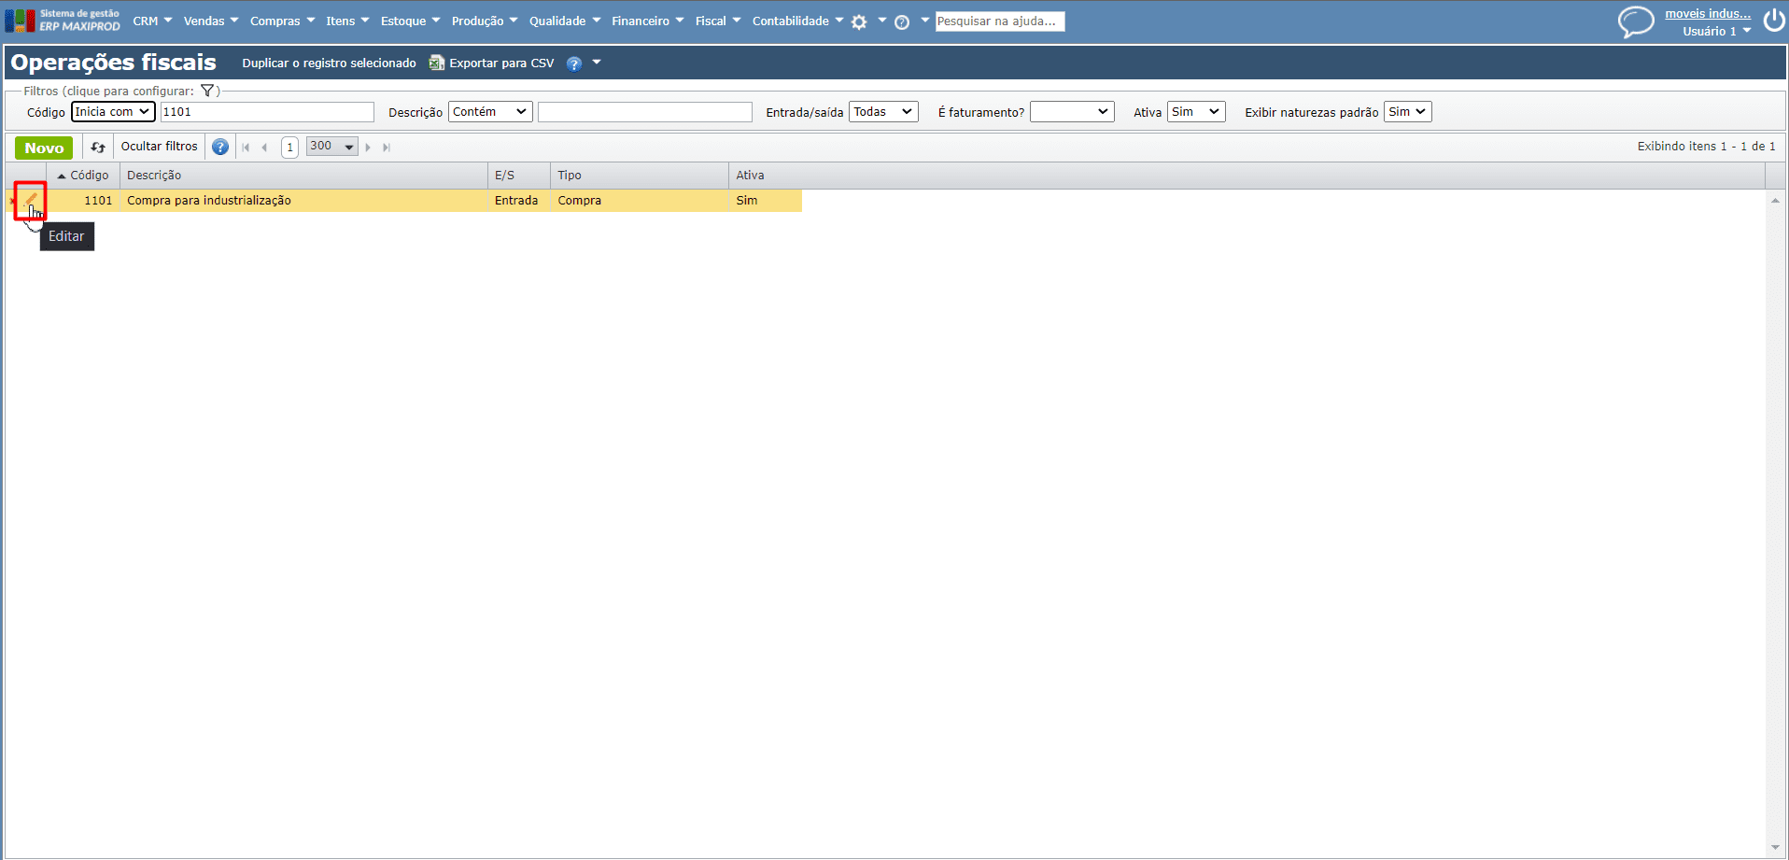Edit record 1101 with pencil icon
The height and width of the screenshot is (860, 1789).
tap(31, 199)
